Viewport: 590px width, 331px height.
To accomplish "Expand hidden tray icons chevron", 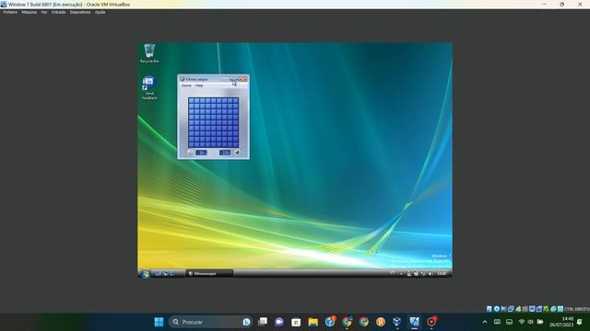I will 485,322.
